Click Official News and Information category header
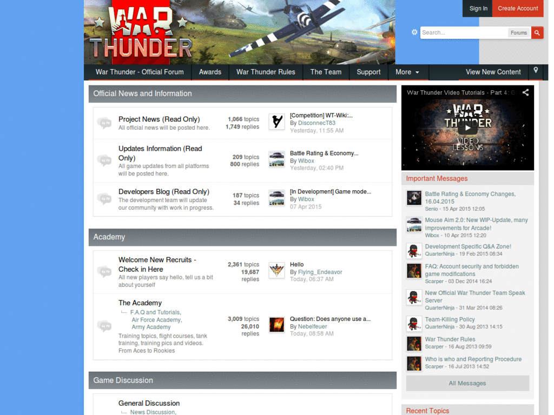This screenshot has width=554, height=415. click(x=242, y=94)
